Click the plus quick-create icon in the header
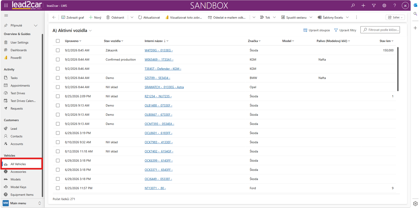The width and height of the screenshot is (420, 208). pyautogui.click(x=363, y=5)
